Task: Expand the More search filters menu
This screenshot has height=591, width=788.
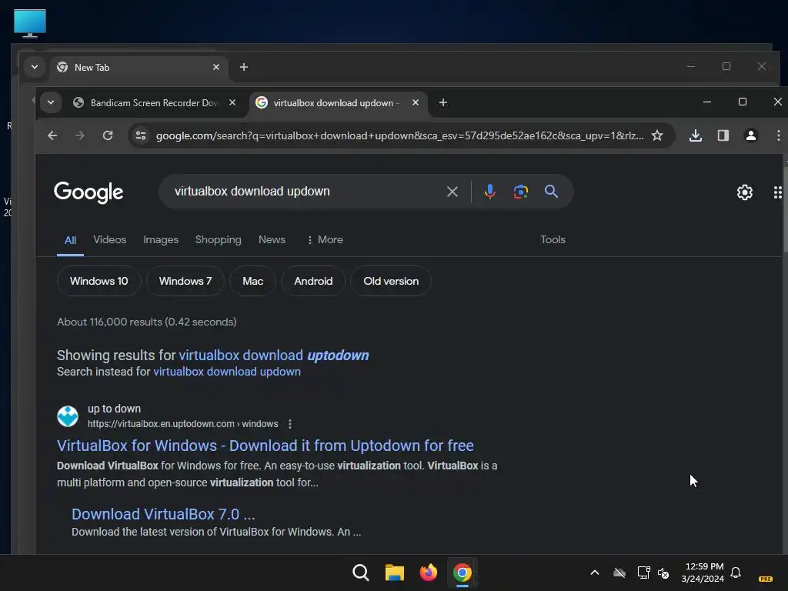Action: pyautogui.click(x=326, y=240)
